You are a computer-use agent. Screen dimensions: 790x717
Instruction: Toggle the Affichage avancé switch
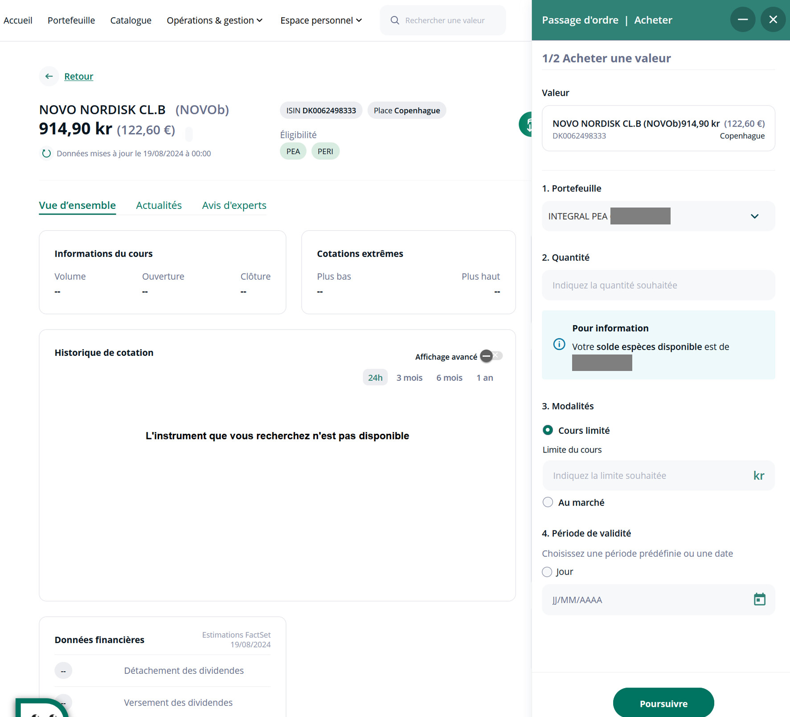click(x=491, y=356)
